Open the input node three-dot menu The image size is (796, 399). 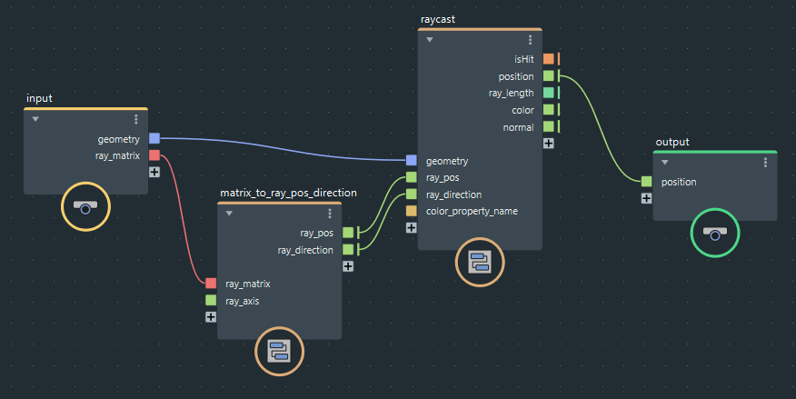[x=135, y=119]
